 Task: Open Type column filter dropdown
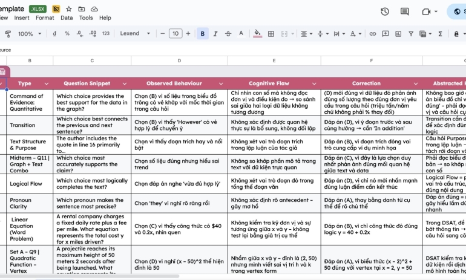point(47,83)
